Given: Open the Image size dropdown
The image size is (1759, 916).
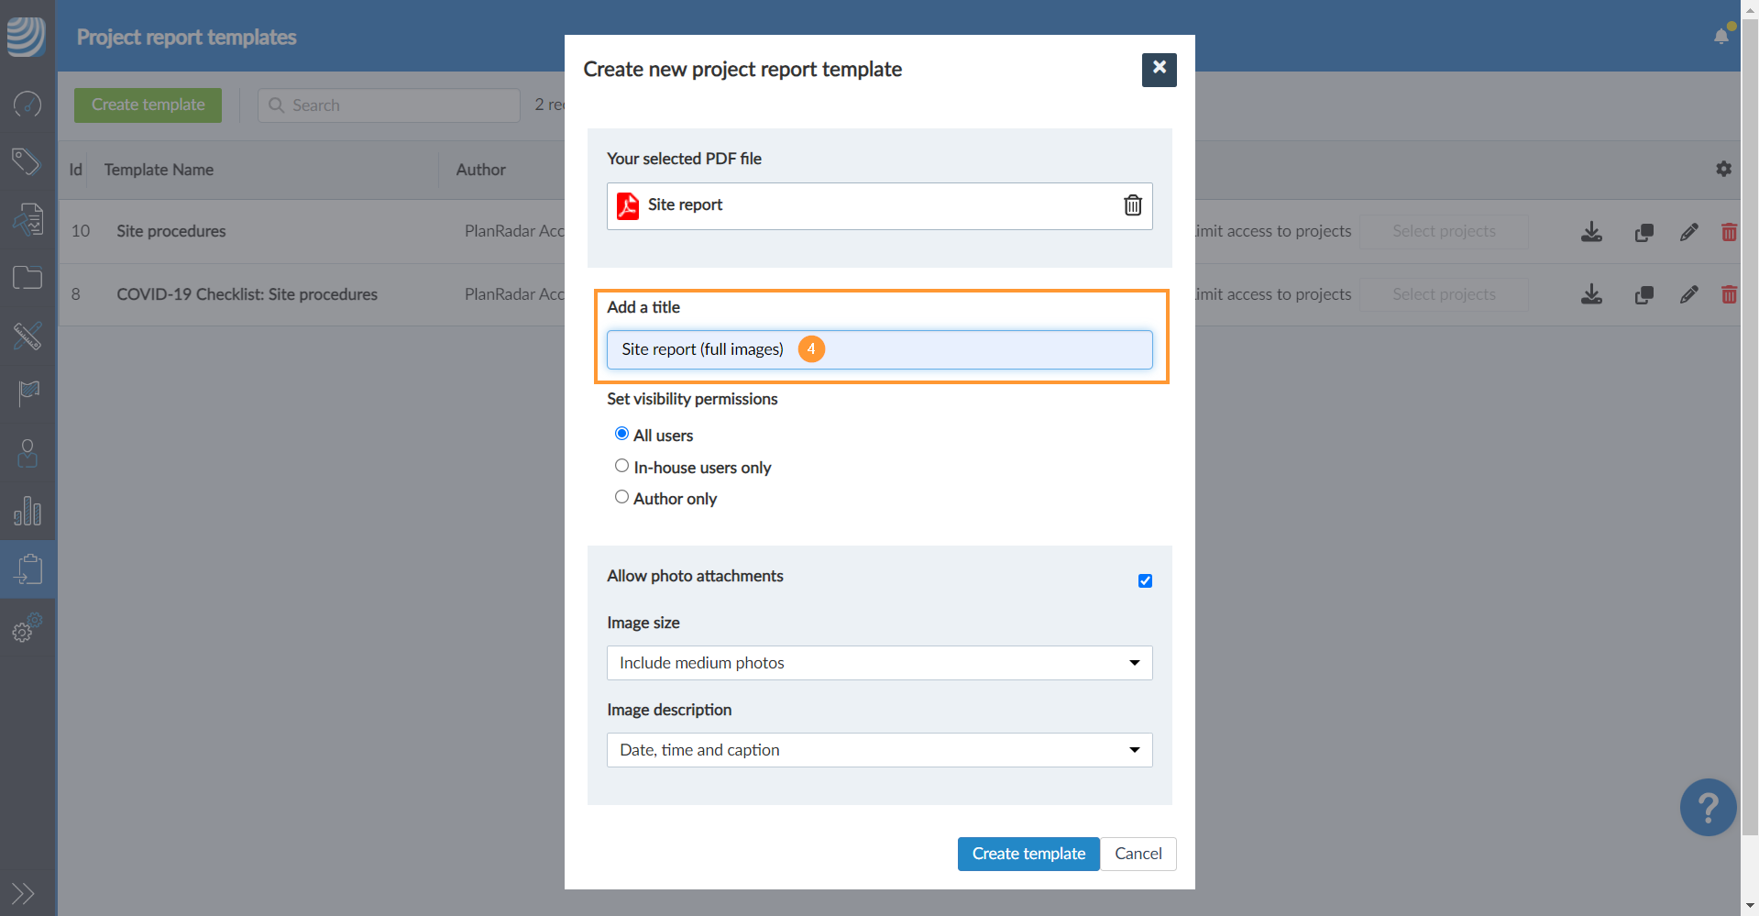Looking at the screenshot, I should coord(879,663).
